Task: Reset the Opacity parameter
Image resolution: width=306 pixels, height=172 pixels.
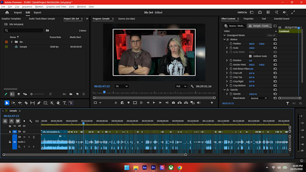Action: [275, 94]
